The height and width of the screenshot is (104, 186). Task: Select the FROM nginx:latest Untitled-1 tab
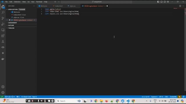coord(95,6)
